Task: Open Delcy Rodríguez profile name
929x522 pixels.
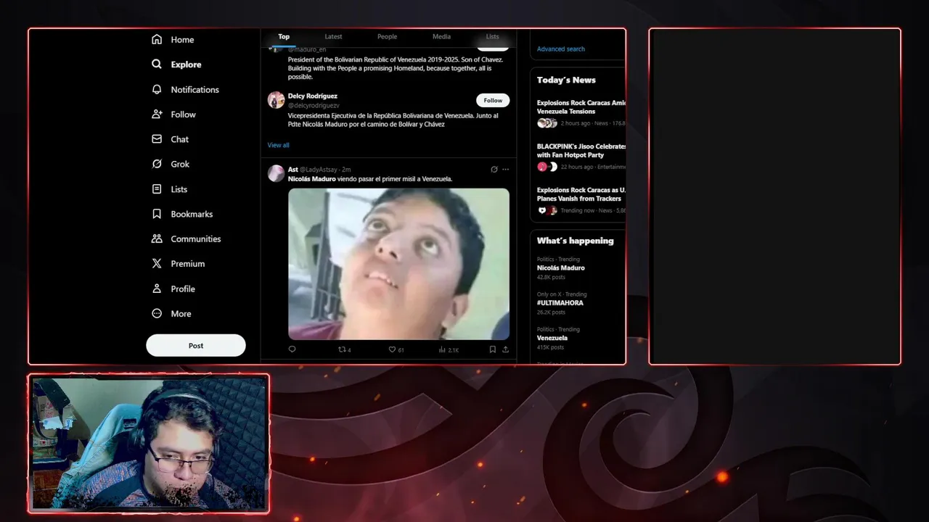Action: coord(313,96)
